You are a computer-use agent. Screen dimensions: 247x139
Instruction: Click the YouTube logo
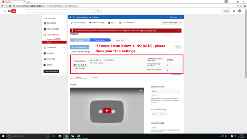12,11
